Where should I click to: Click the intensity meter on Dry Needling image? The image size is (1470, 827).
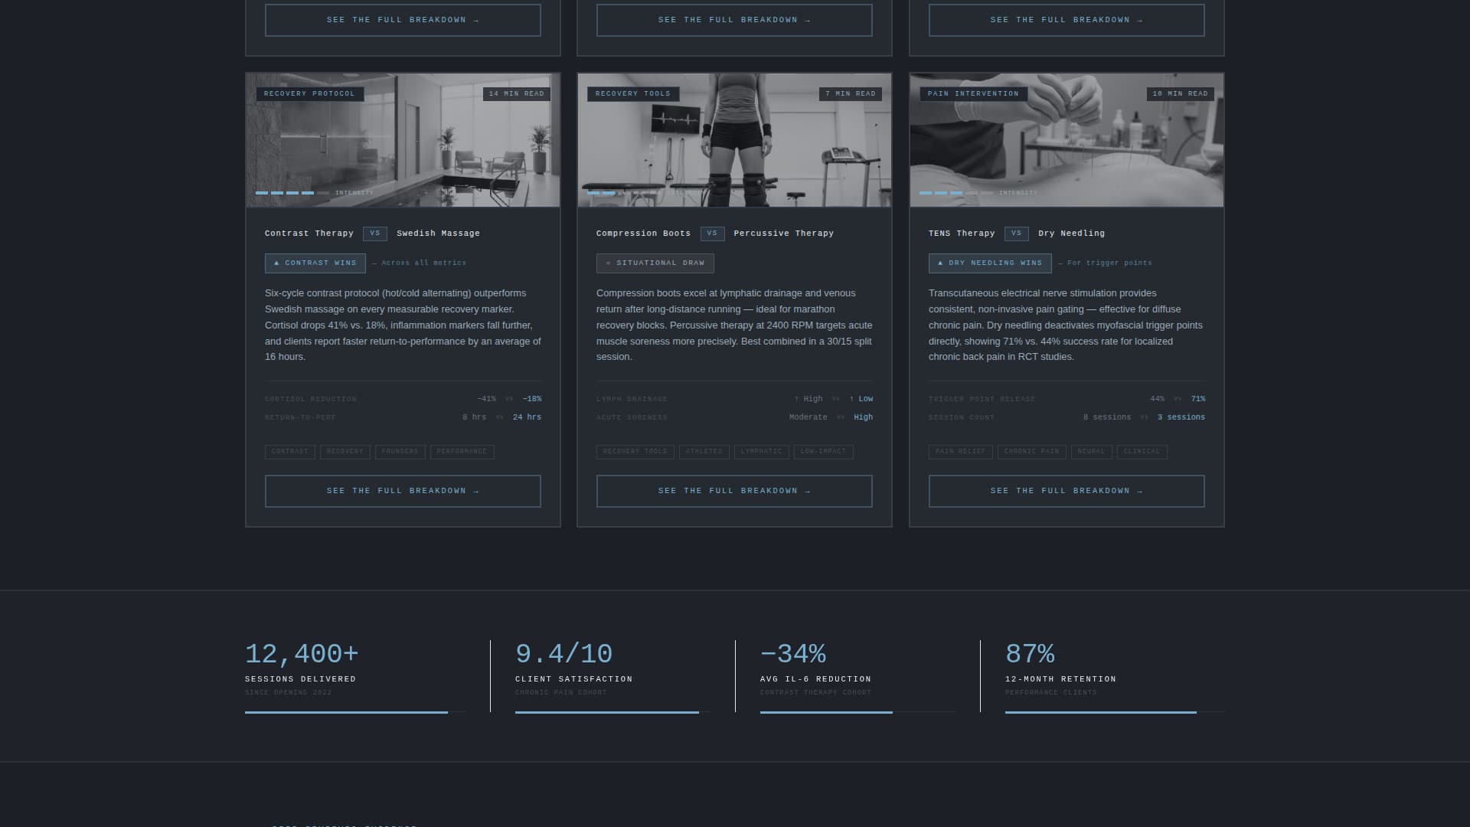click(x=978, y=193)
